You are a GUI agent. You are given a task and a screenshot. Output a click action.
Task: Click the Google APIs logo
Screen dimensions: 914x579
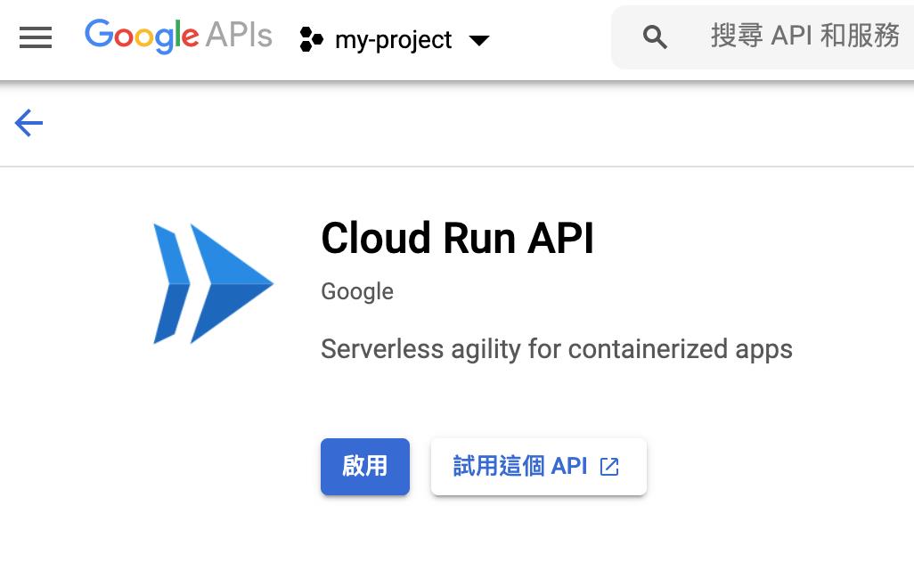(178, 37)
